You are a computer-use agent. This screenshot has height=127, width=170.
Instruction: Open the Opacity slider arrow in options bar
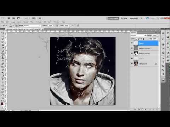pos(54,25)
